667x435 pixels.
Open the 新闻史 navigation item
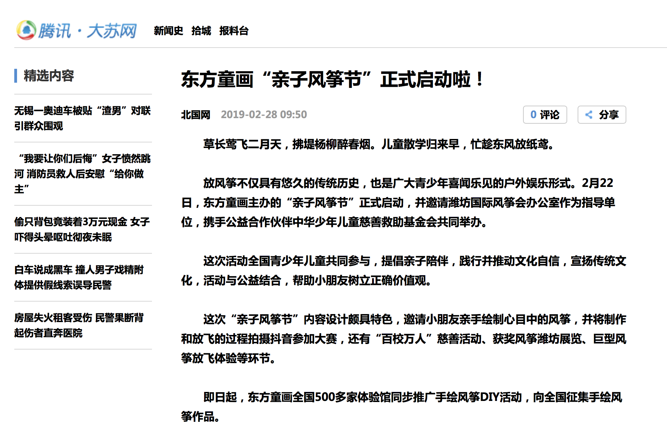pos(168,31)
